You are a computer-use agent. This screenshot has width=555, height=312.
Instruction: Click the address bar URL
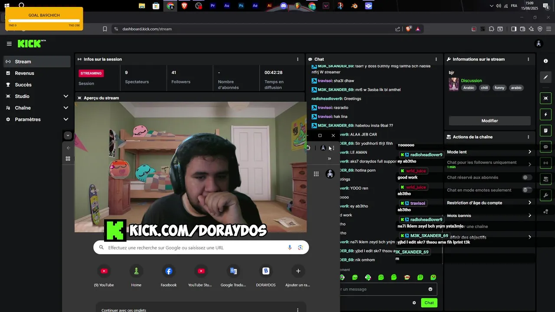click(x=147, y=29)
